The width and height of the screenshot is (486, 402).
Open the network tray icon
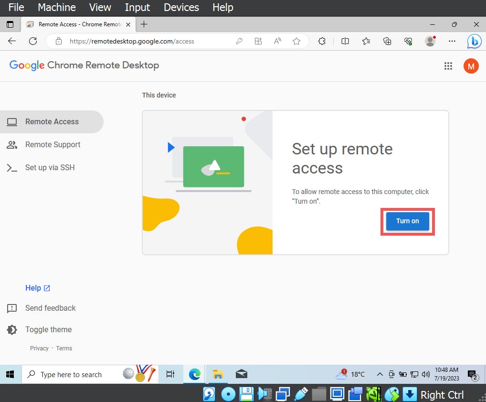tap(414, 374)
